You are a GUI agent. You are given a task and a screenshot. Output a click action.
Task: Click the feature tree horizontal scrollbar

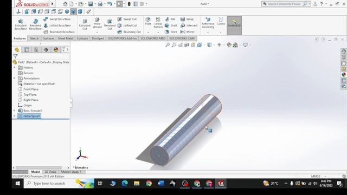pyautogui.click(x=38, y=167)
